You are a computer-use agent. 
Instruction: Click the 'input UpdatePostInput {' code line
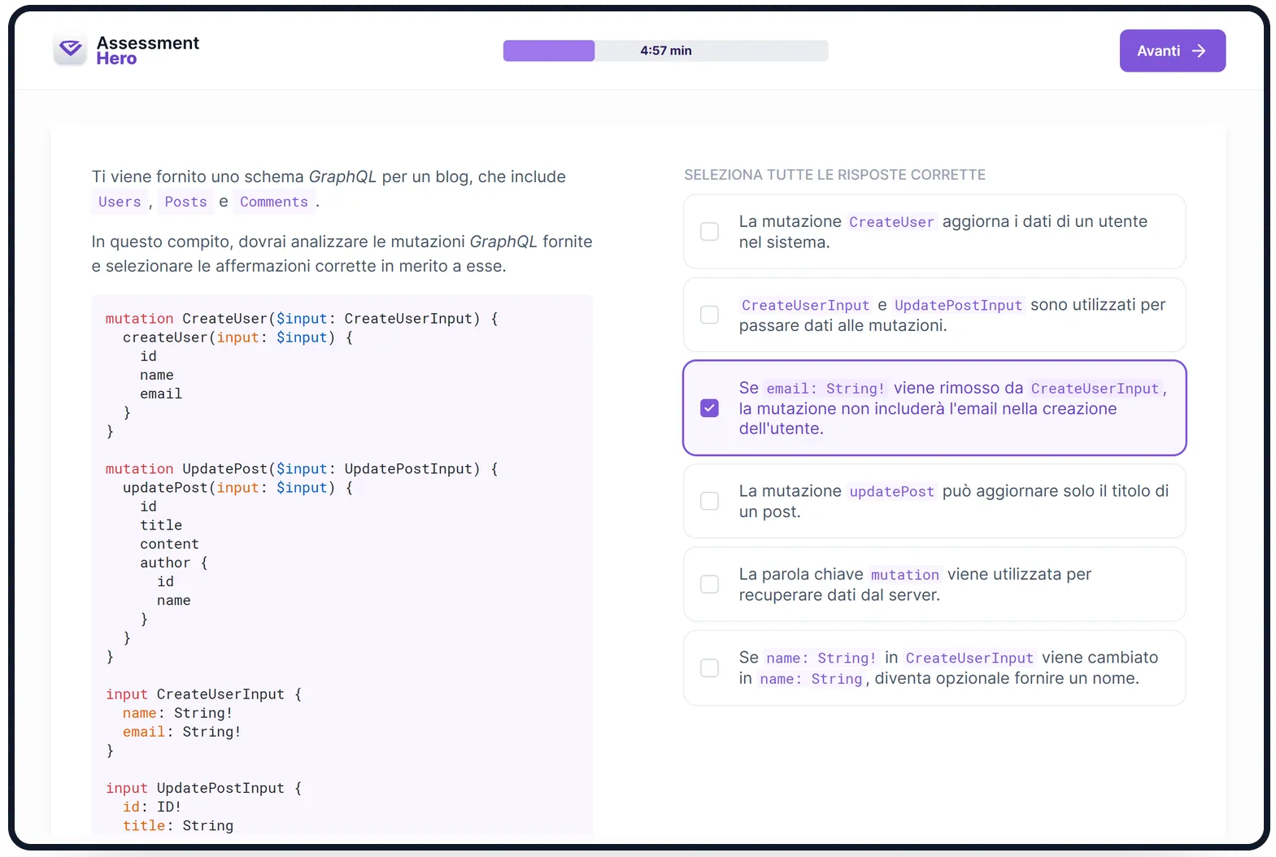click(x=203, y=788)
